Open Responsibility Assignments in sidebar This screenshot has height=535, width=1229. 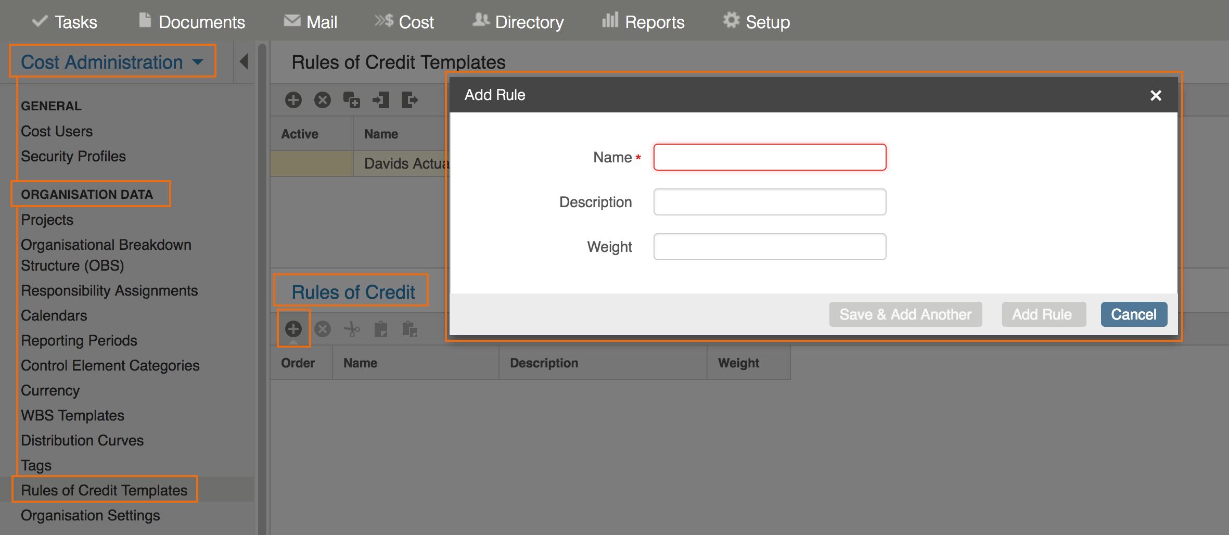[109, 290]
